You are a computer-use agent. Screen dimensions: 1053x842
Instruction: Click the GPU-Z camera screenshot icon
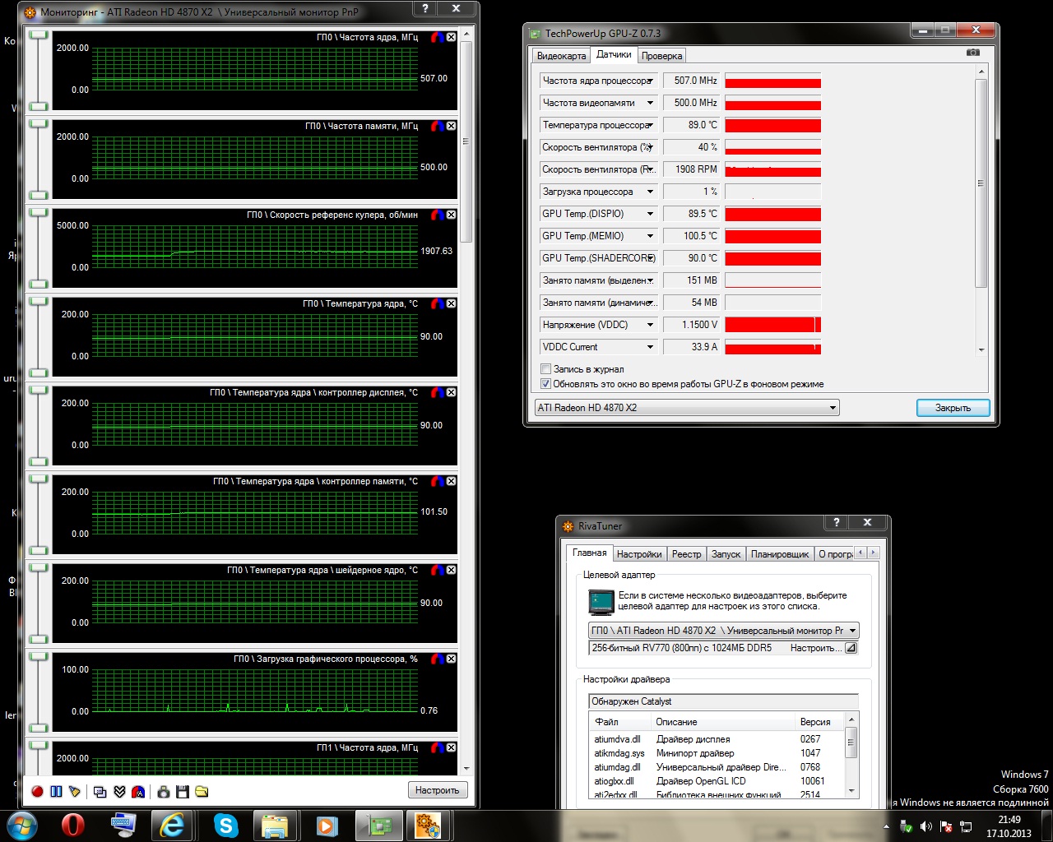tap(973, 52)
